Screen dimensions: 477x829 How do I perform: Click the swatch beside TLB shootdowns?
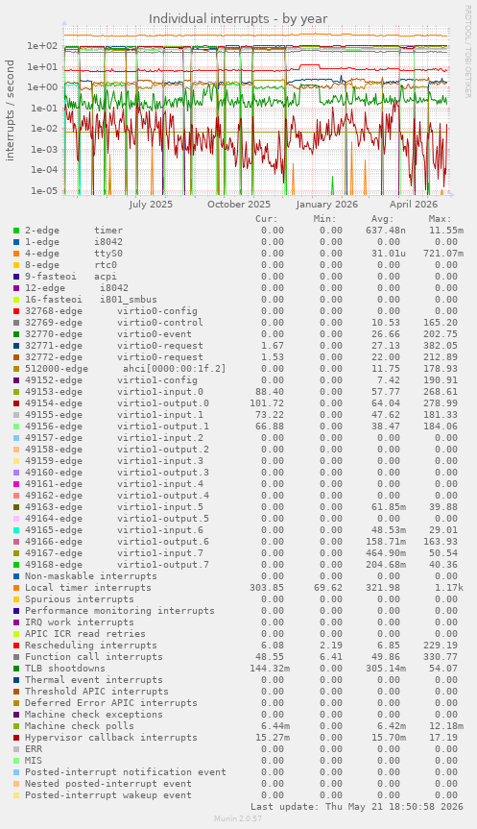(x=16, y=669)
